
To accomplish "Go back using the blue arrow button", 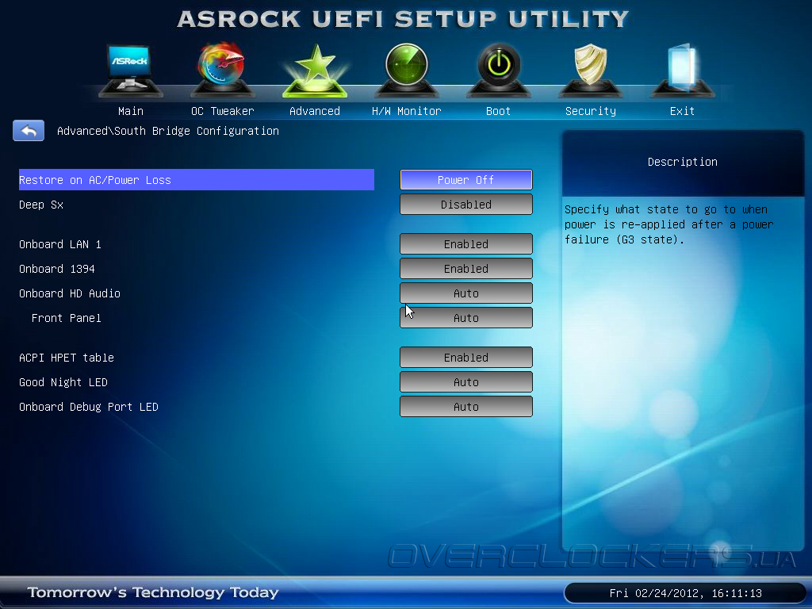I will 29,131.
